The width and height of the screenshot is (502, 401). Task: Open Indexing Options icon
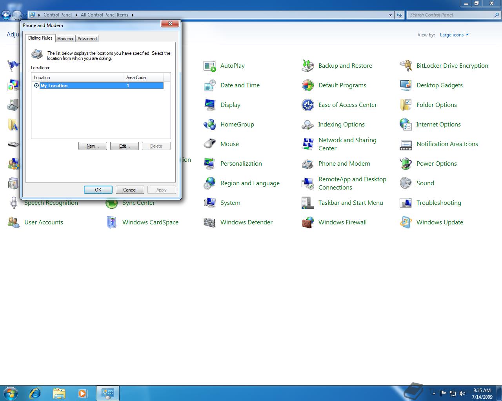coord(307,125)
